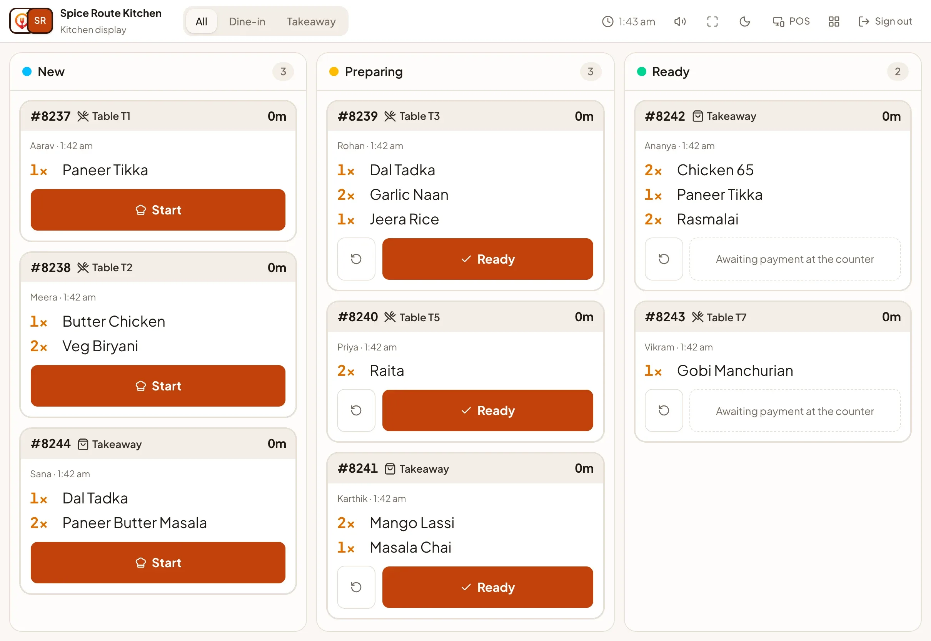This screenshot has width=931, height=641.
Task: Toggle the kitchen sound alert icon
Action: coord(680,21)
